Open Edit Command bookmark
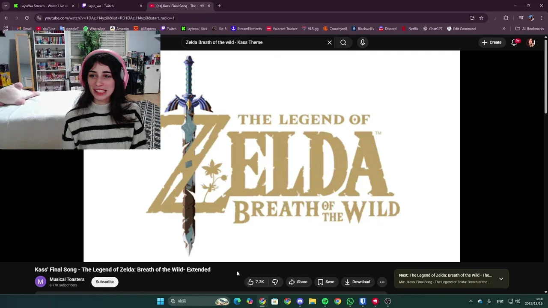Screen dimensions: 548x308 pos(461,29)
